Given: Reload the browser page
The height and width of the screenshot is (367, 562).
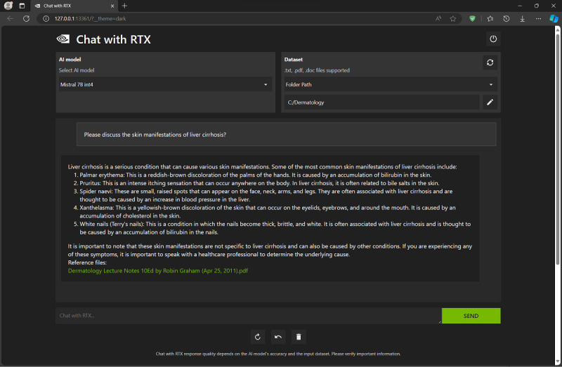Looking at the screenshot, I should [26, 18].
